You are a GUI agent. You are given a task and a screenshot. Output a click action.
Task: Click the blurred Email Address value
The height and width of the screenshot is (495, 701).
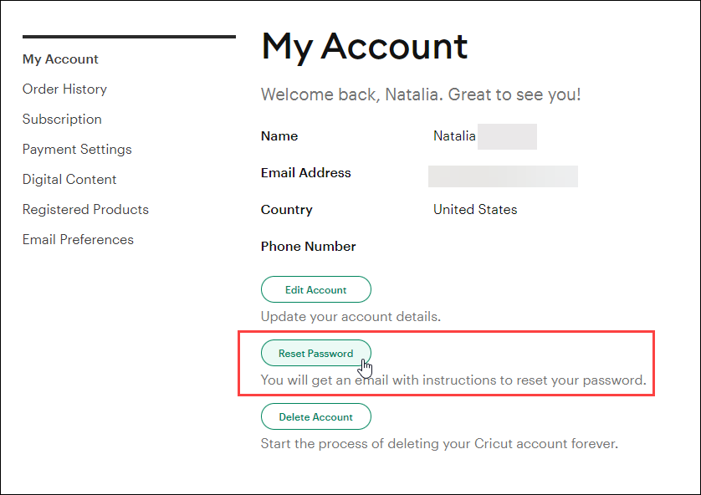[x=502, y=176]
